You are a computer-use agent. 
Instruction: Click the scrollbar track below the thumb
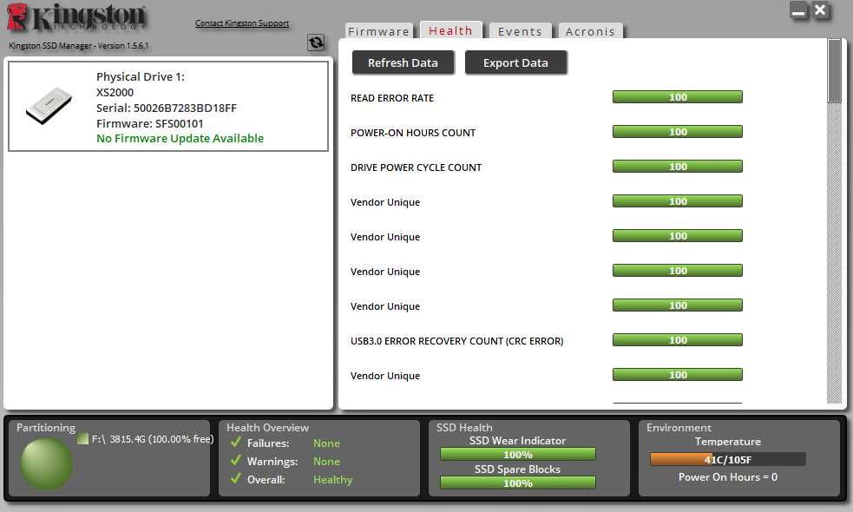tap(834, 253)
